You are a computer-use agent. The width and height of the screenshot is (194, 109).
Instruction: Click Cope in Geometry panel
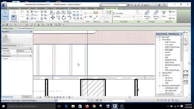(x=35, y=12)
